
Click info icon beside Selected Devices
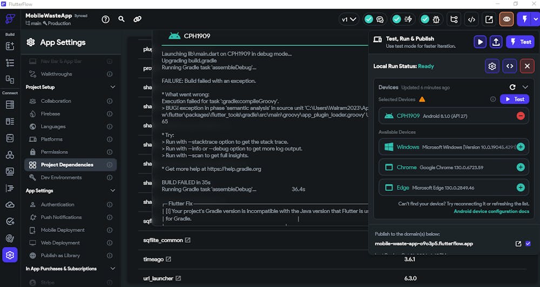point(493,99)
